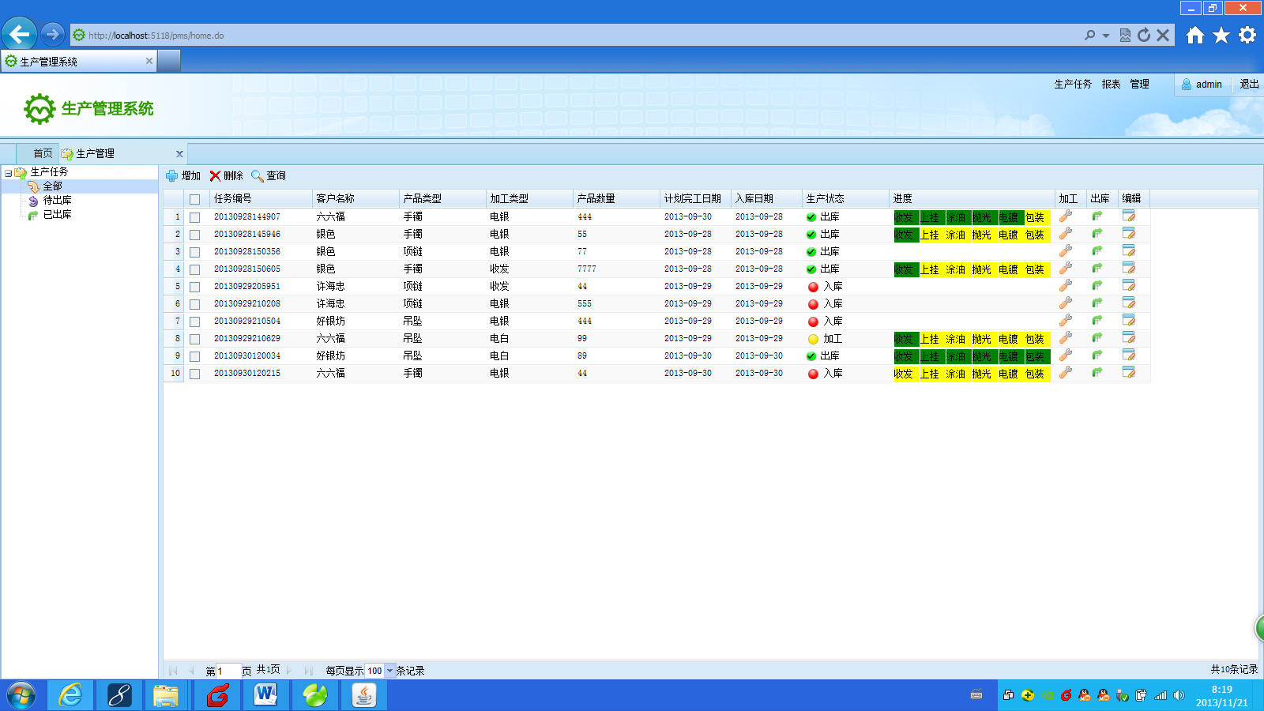1264x711 pixels.
Task: Click the 生产管理系统 gear logo
Action: coord(39,109)
